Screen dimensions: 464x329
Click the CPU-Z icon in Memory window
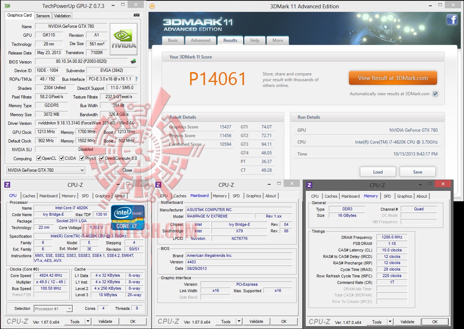point(309,185)
